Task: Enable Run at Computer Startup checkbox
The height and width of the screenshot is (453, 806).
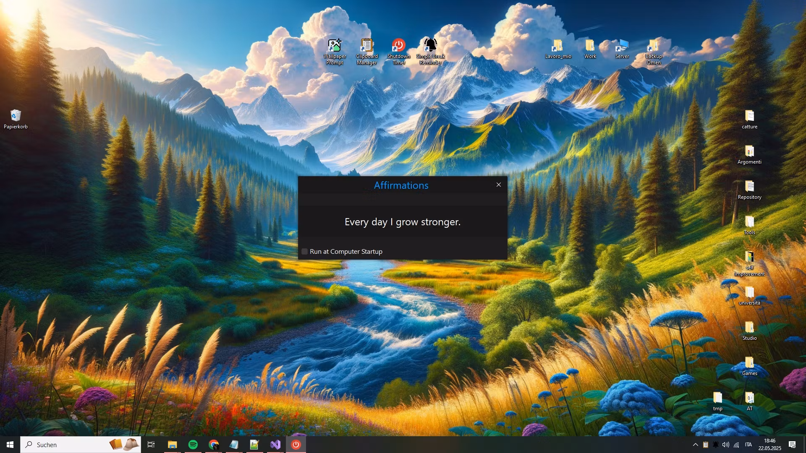Action: [x=305, y=252]
